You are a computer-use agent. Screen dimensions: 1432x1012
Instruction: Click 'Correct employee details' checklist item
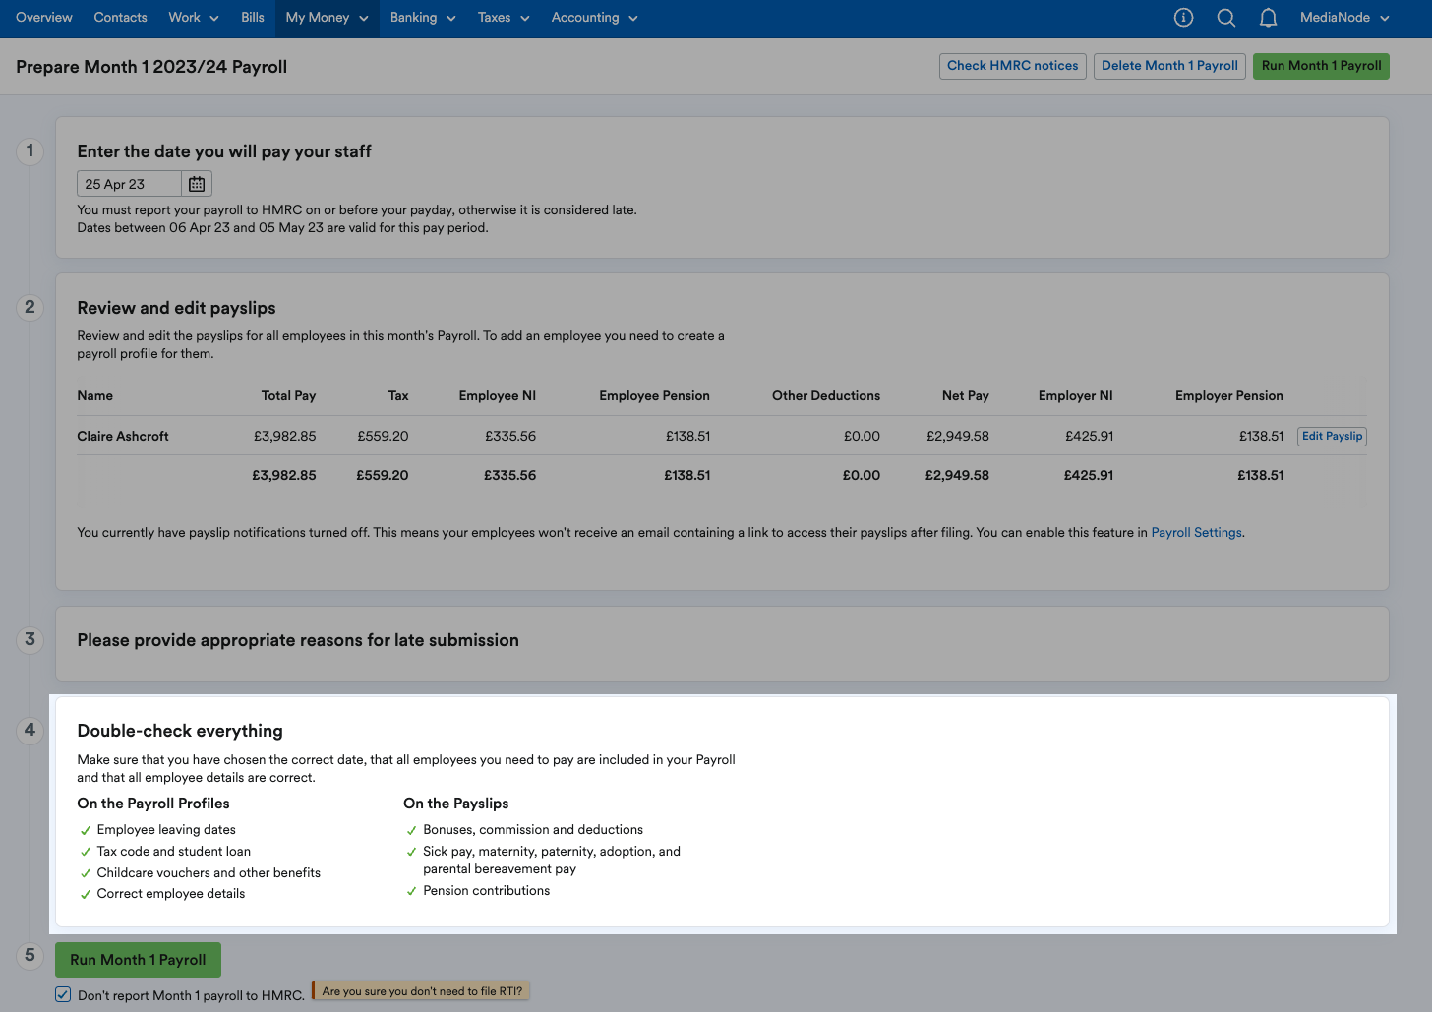(170, 894)
